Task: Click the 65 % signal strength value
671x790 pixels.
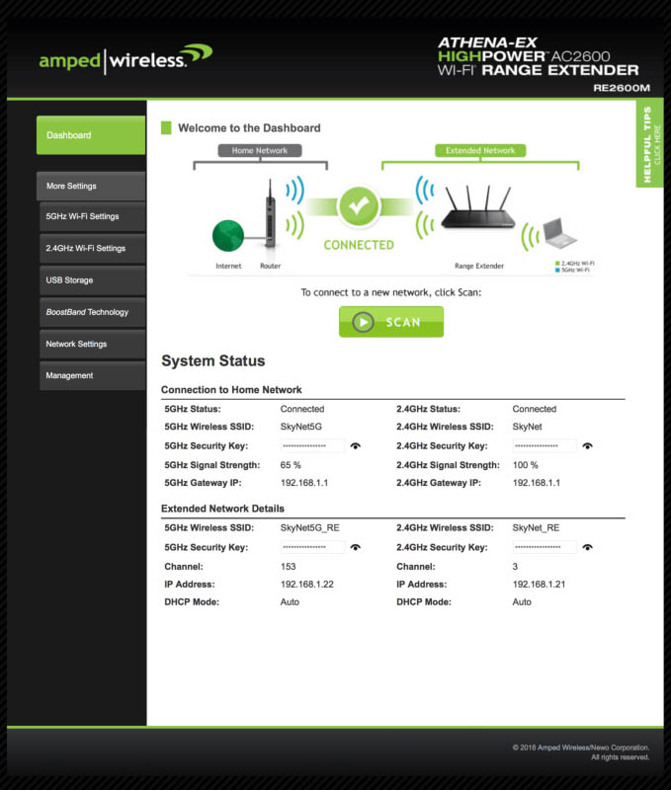Action: tap(291, 465)
